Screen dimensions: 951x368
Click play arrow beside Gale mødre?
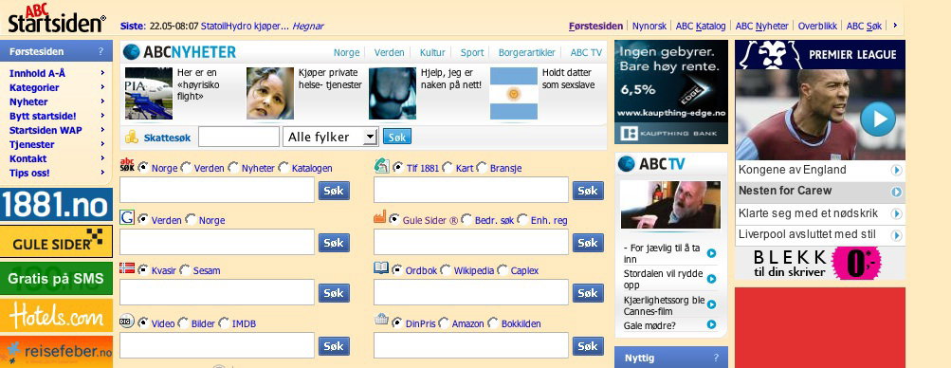click(711, 325)
